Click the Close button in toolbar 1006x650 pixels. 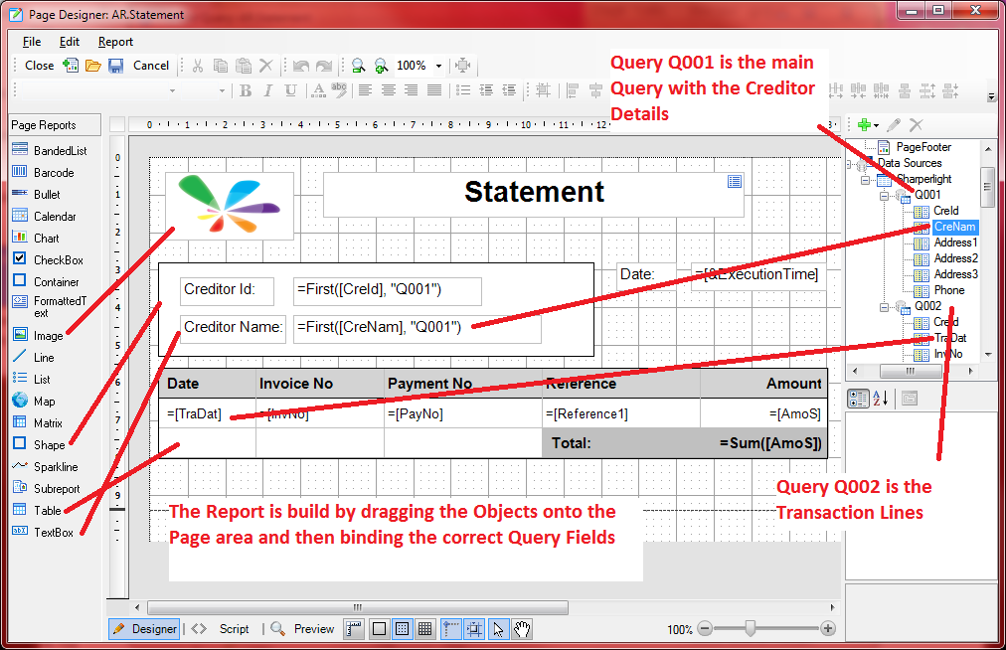[39, 66]
